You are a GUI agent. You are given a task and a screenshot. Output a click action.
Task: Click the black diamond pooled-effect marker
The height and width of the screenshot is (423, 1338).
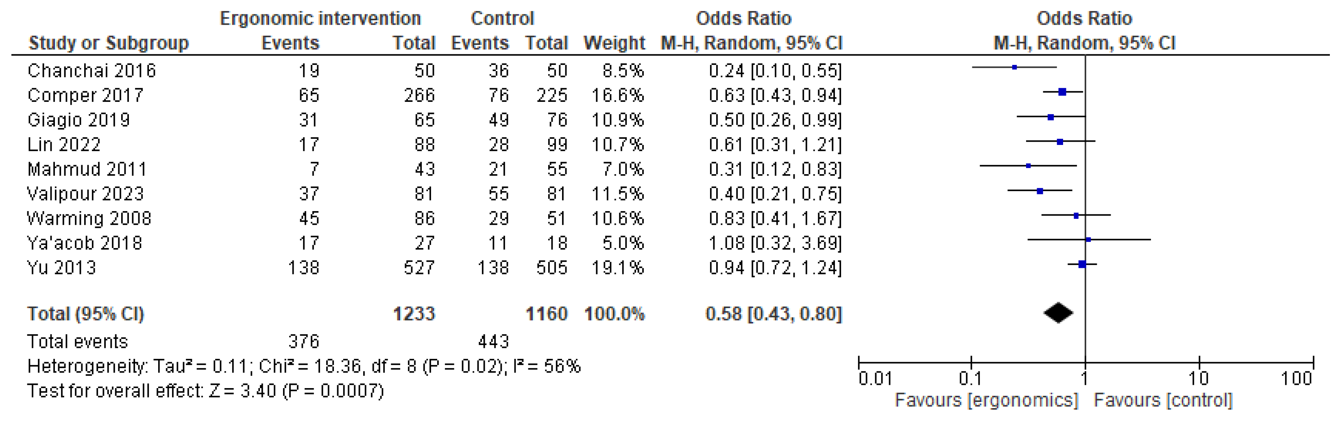pos(1058,313)
